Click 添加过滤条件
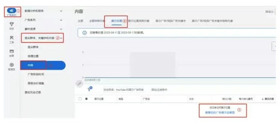This screenshot has height=123, width=278. [x=159, y=90]
